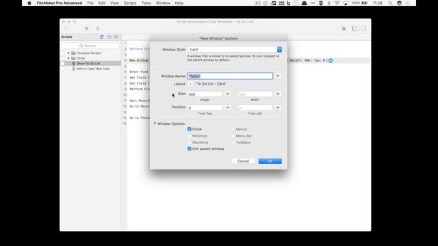Open FileMaker Pro Advanced application menu
Viewport: 438px width, 246px height.
point(60,3)
